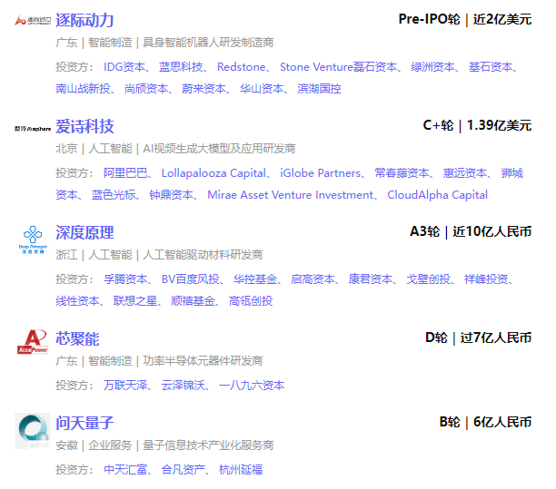Open investor 尚颀资本
The image size is (556, 489).
146,89
